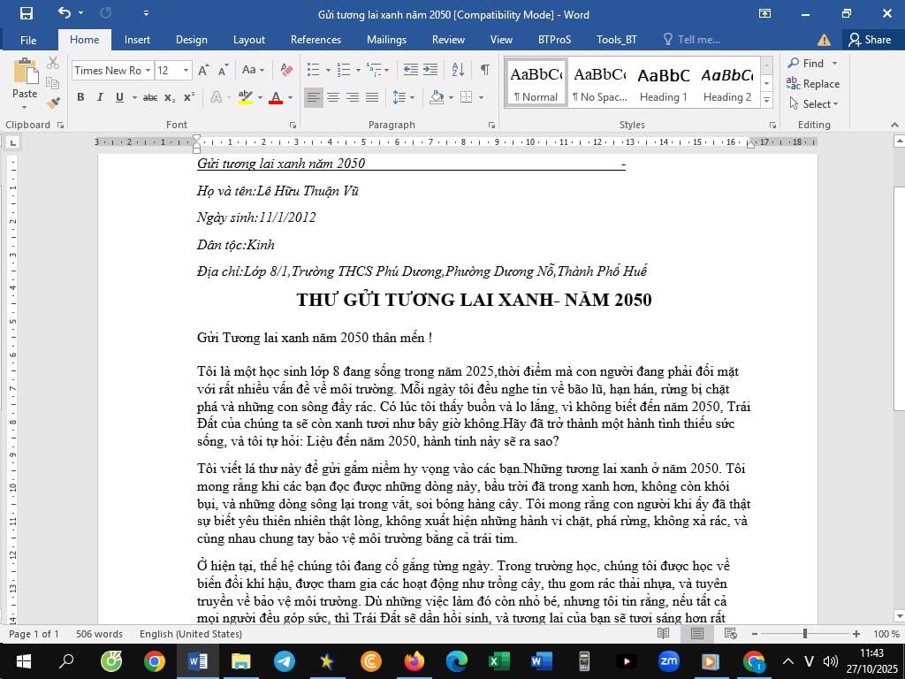Toggle Show/Hide paragraph marks

[485, 70]
